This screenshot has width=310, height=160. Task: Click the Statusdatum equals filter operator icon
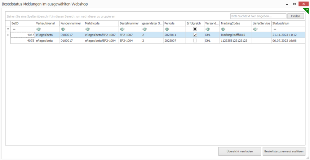(x=275, y=29)
